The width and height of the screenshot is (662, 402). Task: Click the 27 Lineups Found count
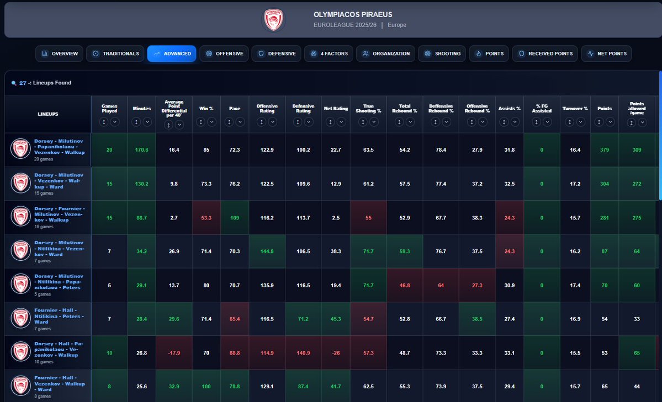pyautogui.click(x=23, y=83)
